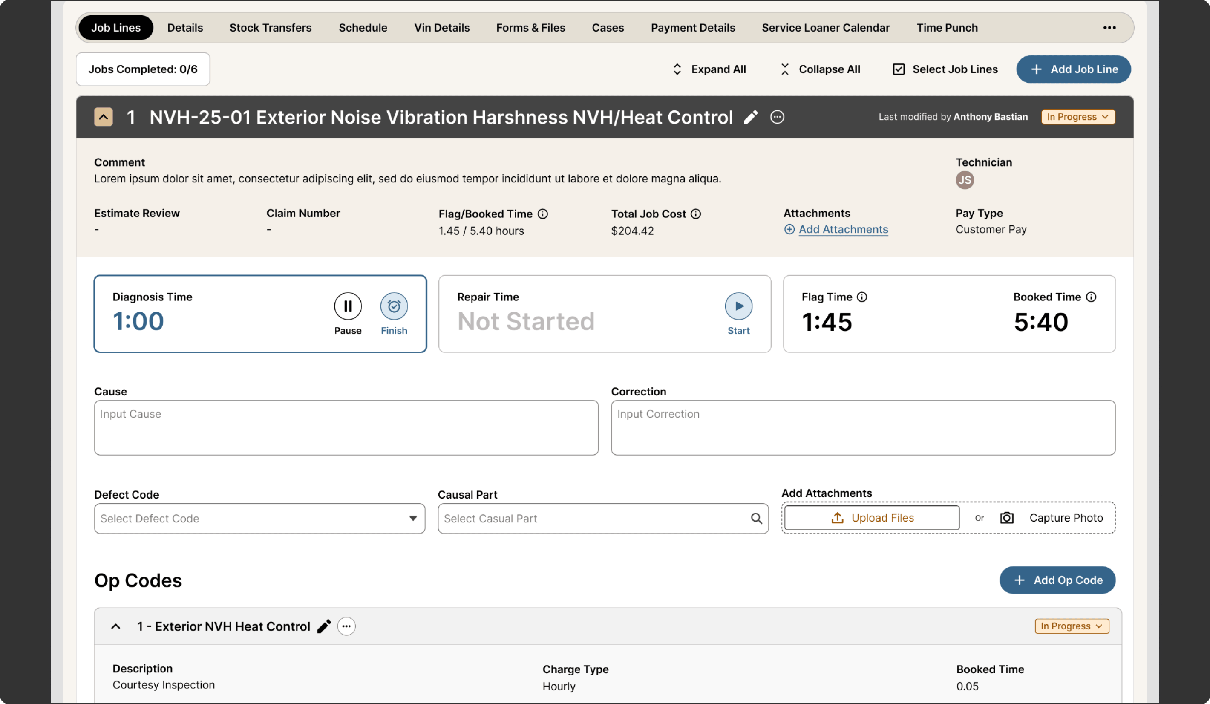Switch to the Vin Details tab
The image size is (1210, 704).
point(442,28)
